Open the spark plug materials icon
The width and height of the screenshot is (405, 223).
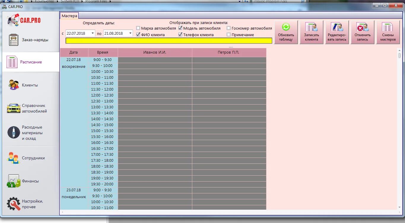click(14, 133)
